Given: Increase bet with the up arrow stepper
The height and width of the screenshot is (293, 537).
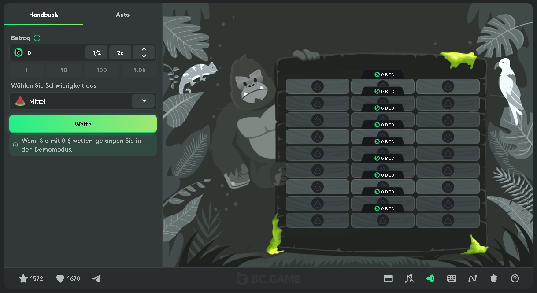Looking at the screenshot, I should click(x=144, y=49).
